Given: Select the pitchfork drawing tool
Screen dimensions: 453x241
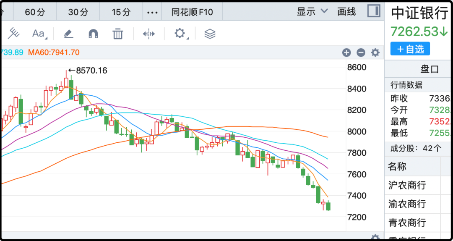Looking at the screenshot, I should click(x=13, y=34).
